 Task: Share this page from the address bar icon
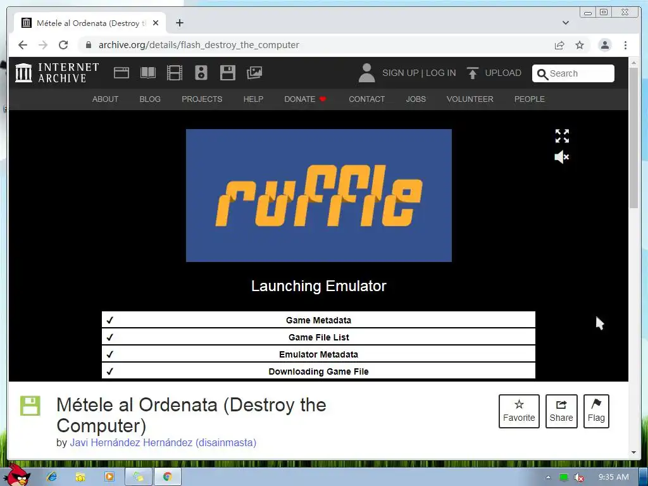(x=559, y=45)
